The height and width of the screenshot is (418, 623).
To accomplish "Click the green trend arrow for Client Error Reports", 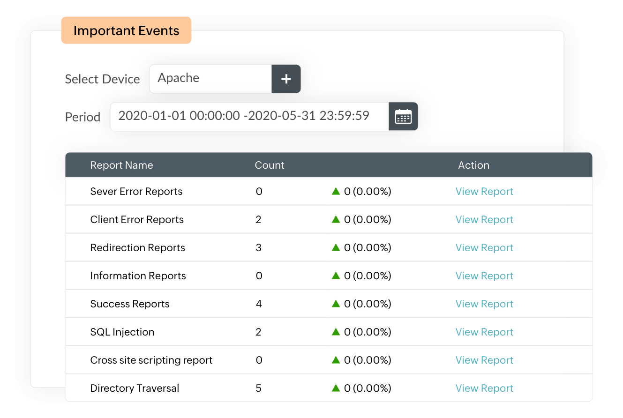I will 336,219.
